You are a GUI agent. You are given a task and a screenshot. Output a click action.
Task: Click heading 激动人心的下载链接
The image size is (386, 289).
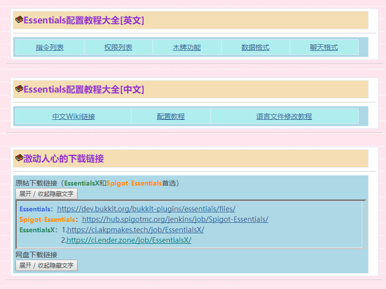click(x=64, y=158)
